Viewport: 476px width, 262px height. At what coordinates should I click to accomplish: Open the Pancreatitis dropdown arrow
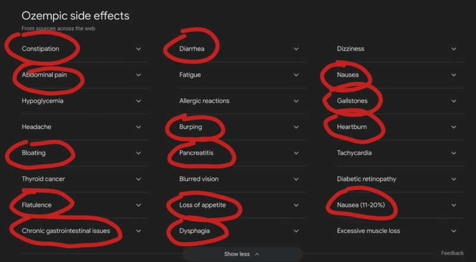coord(296,153)
